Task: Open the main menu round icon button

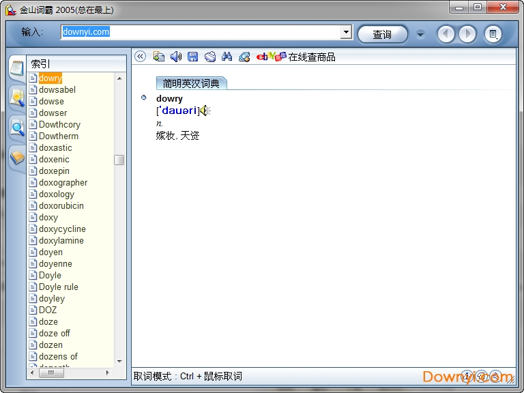Action: [x=493, y=33]
